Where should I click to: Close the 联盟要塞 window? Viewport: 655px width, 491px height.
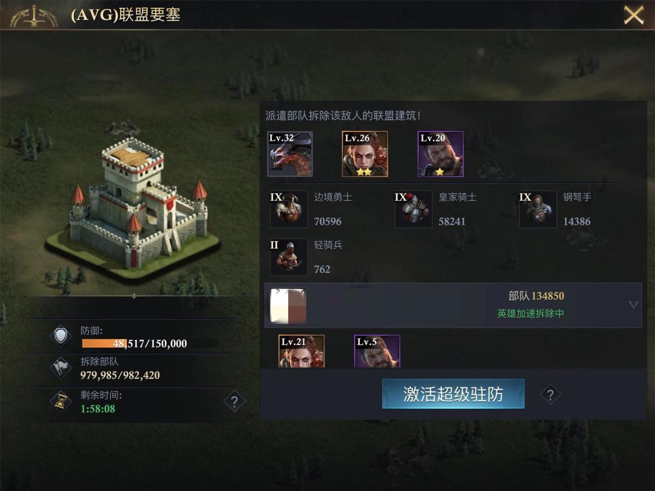[x=633, y=15]
